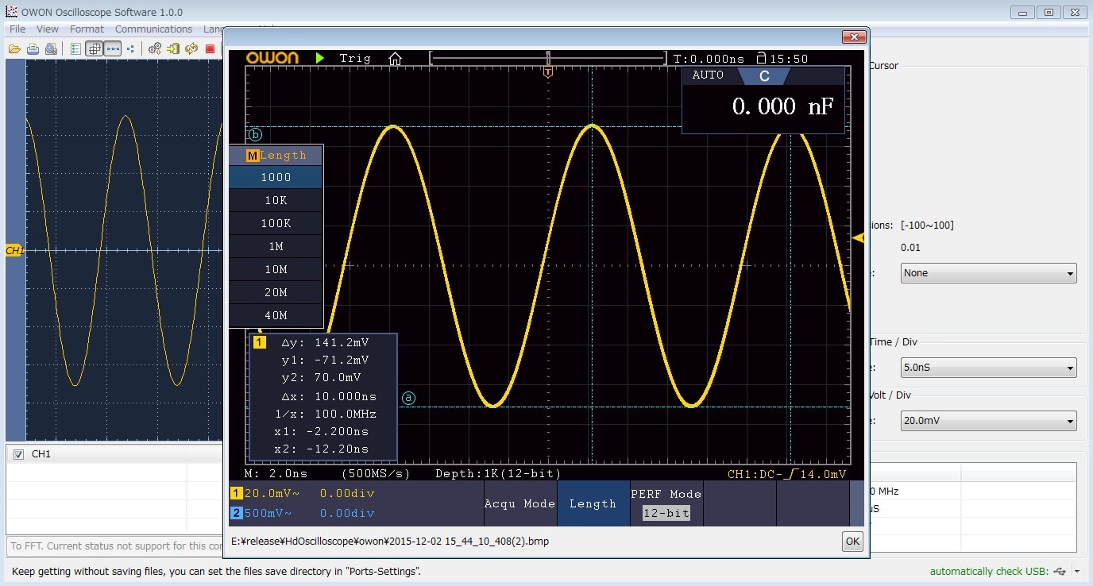This screenshot has width=1093, height=586.
Task: Click the Δy: 141.2mV measurement
Action: 325,343
